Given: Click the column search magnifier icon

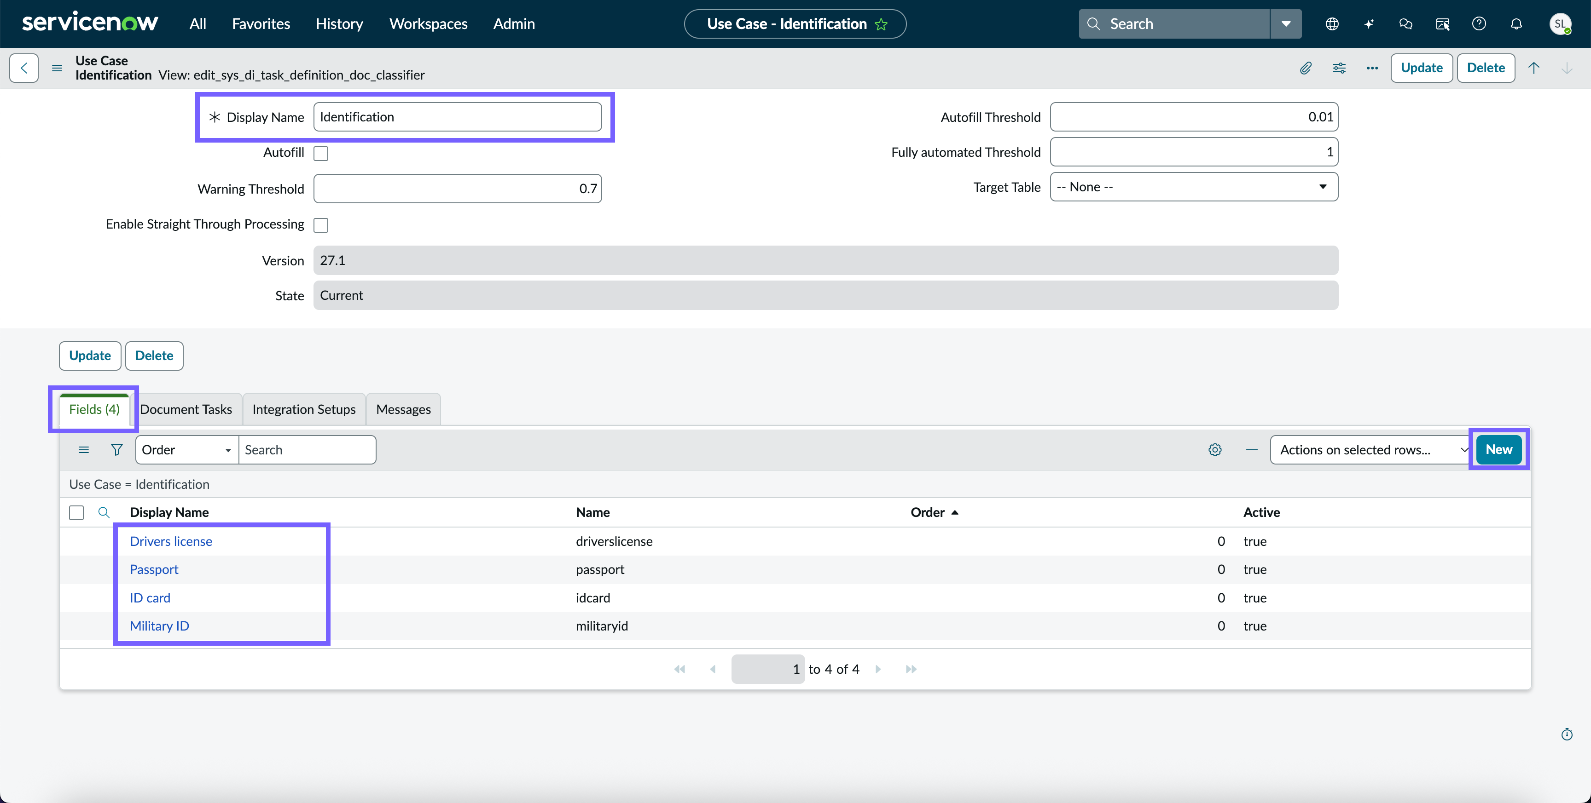Looking at the screenshot, I should coord(104,512).
